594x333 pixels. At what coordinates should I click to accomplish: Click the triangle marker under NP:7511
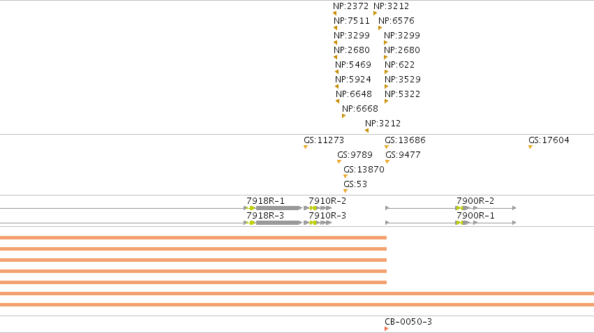pos(335,28)
